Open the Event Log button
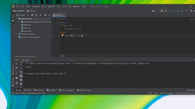 coord(191,90)
